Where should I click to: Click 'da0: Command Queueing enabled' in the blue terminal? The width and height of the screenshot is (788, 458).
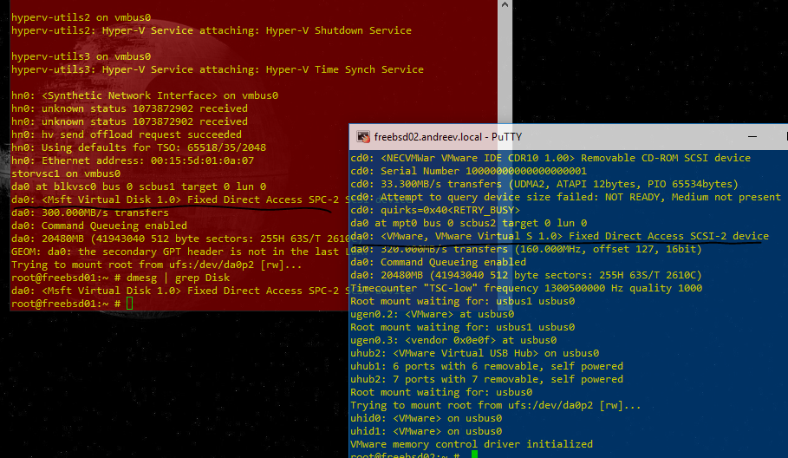pyautogui.click(x=439, y=262)
